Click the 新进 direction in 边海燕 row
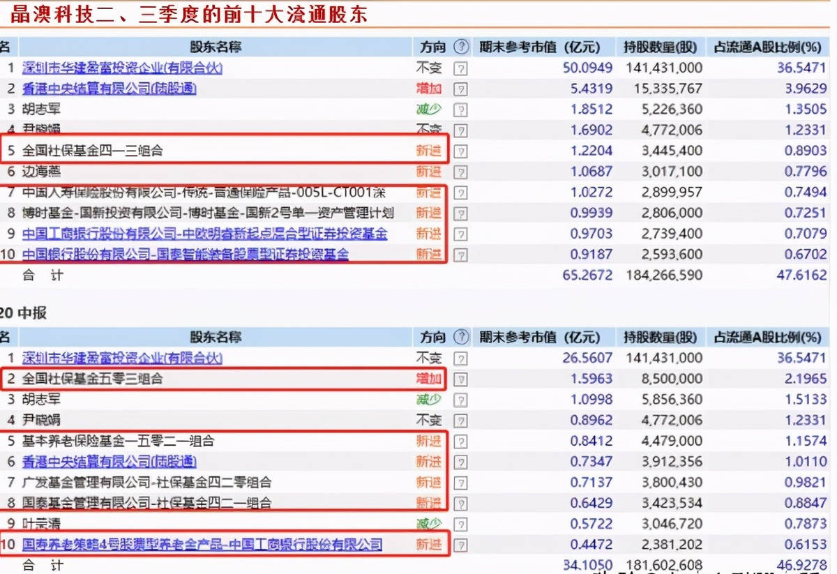 click(x=429, y=172)
